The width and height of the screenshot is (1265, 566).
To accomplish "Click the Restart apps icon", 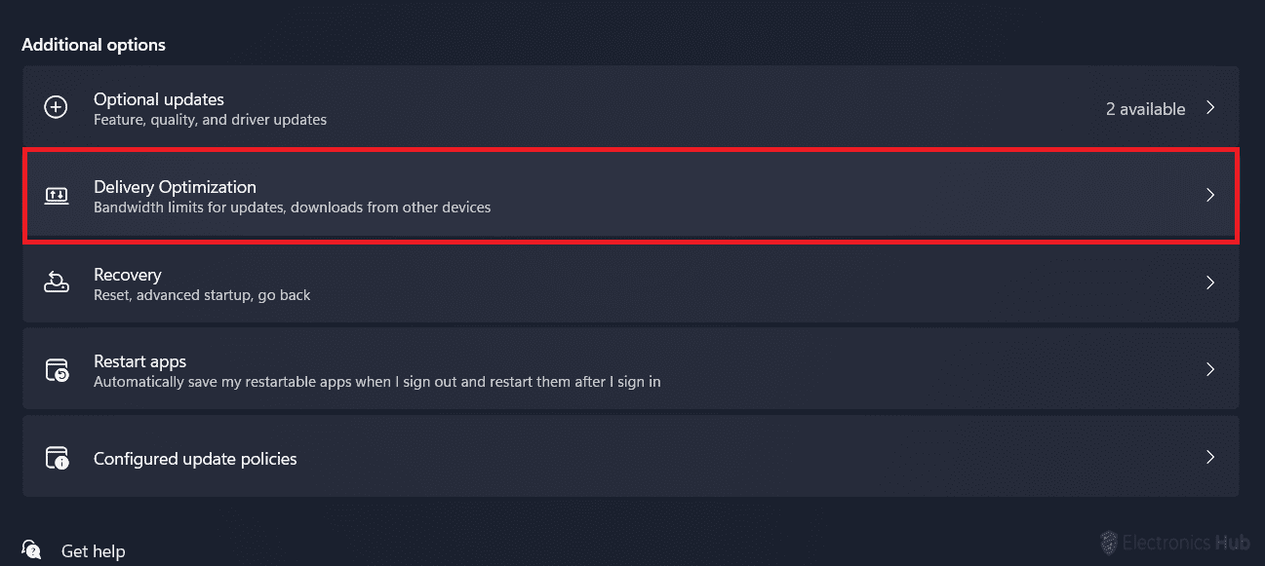I will pos(57,370).
